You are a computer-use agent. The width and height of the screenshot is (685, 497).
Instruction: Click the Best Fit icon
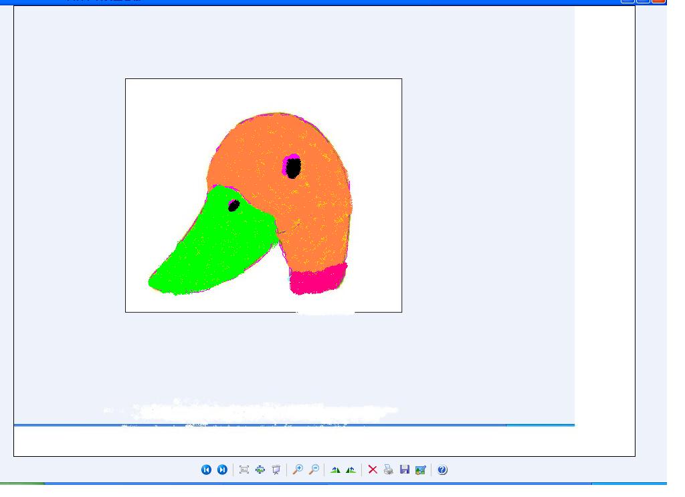[244, 470]
